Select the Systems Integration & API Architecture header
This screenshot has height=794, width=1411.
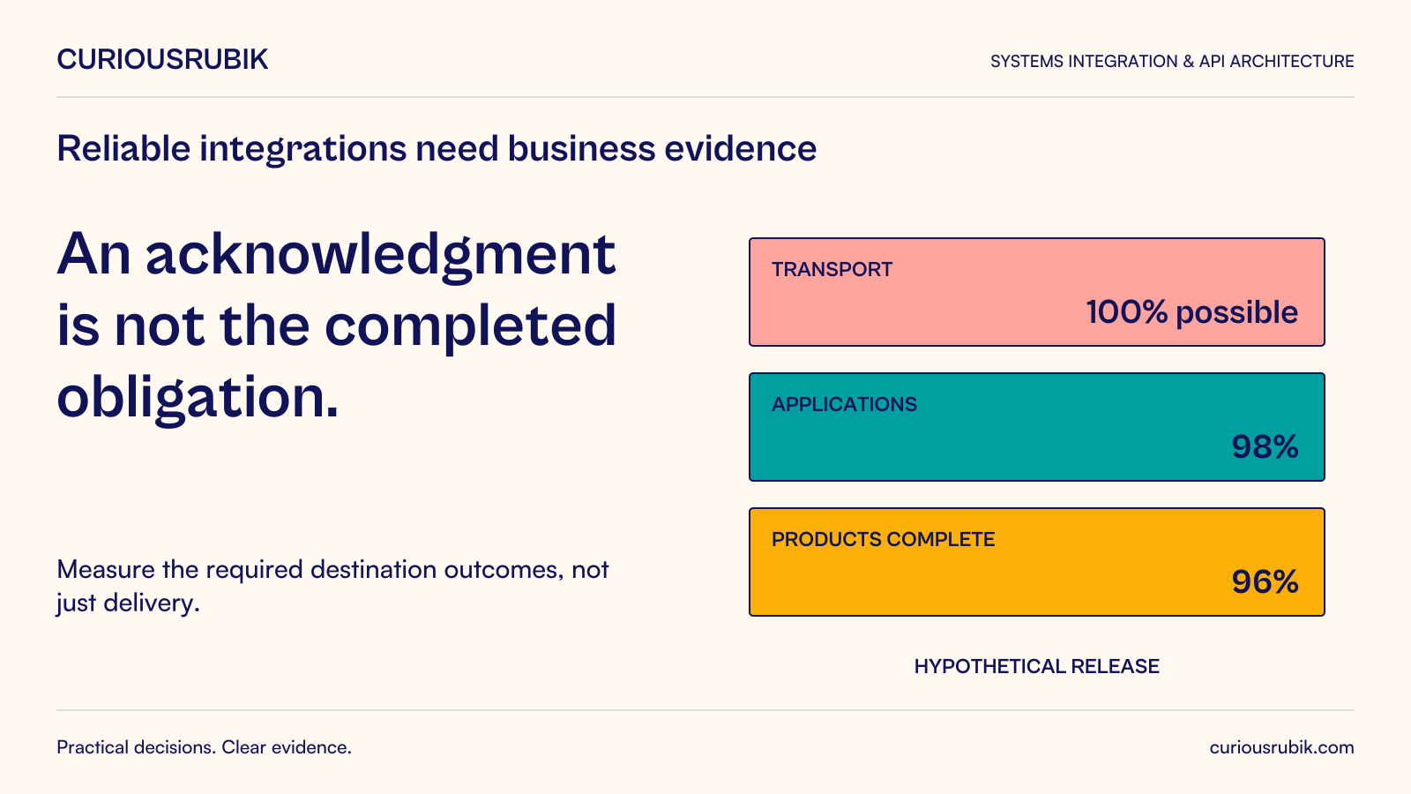[x=1172, y=61]
